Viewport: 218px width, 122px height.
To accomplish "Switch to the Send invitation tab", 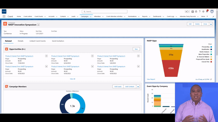I will [x=58, y=41].
